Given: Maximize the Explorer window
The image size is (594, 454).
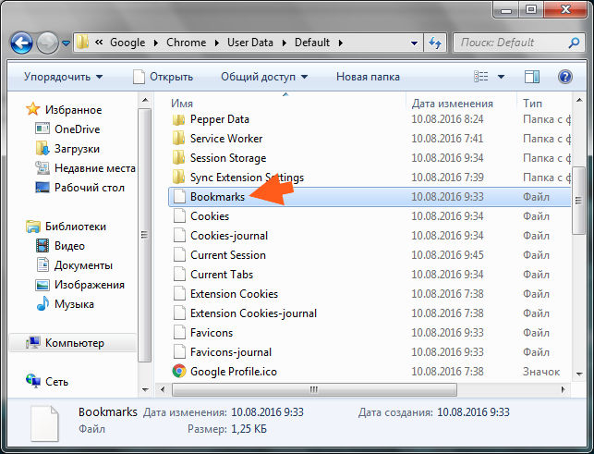Looking at the screenshot, I should (x=531, y=9).
